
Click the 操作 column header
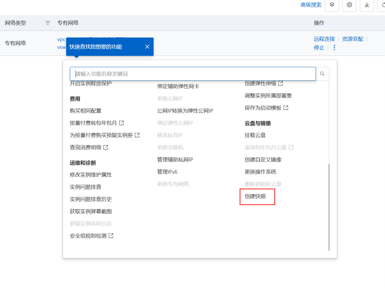point(319,23)
